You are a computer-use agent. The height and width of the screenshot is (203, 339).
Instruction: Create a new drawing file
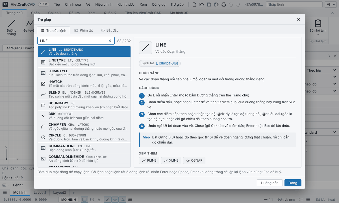pos(194,5)
